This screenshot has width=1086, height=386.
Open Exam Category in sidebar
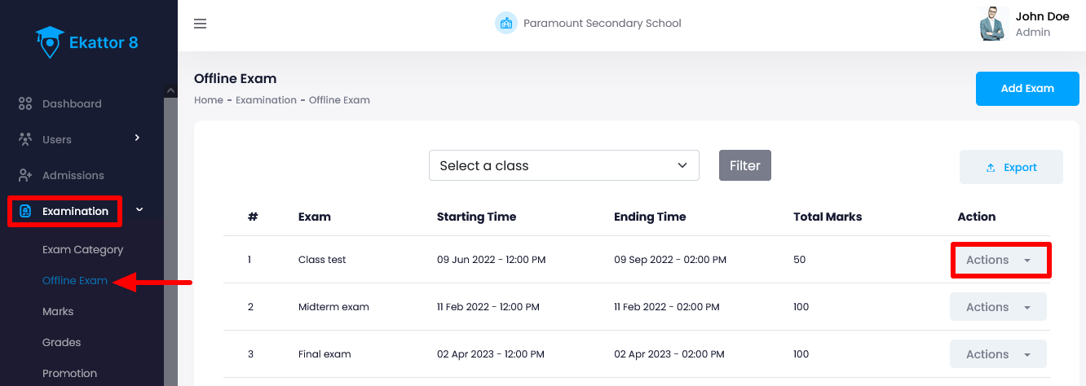point(82,249)
